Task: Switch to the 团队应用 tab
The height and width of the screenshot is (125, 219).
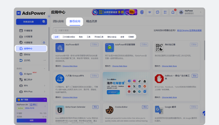Action: click(58, 21)
